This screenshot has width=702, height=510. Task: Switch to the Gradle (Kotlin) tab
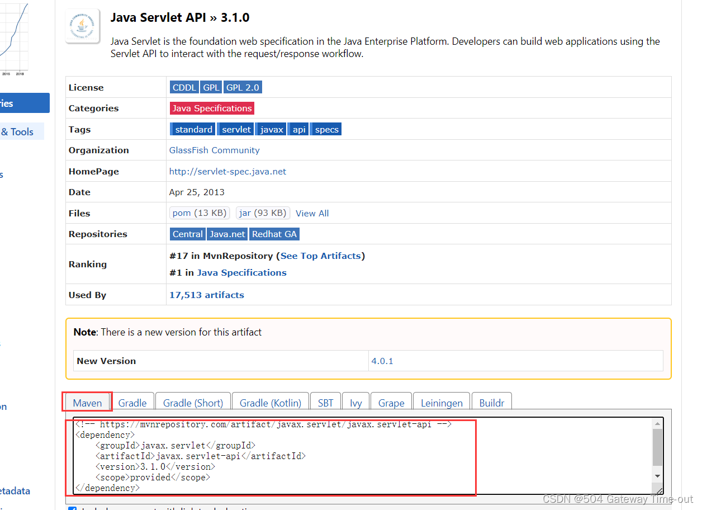click(271, 402)
